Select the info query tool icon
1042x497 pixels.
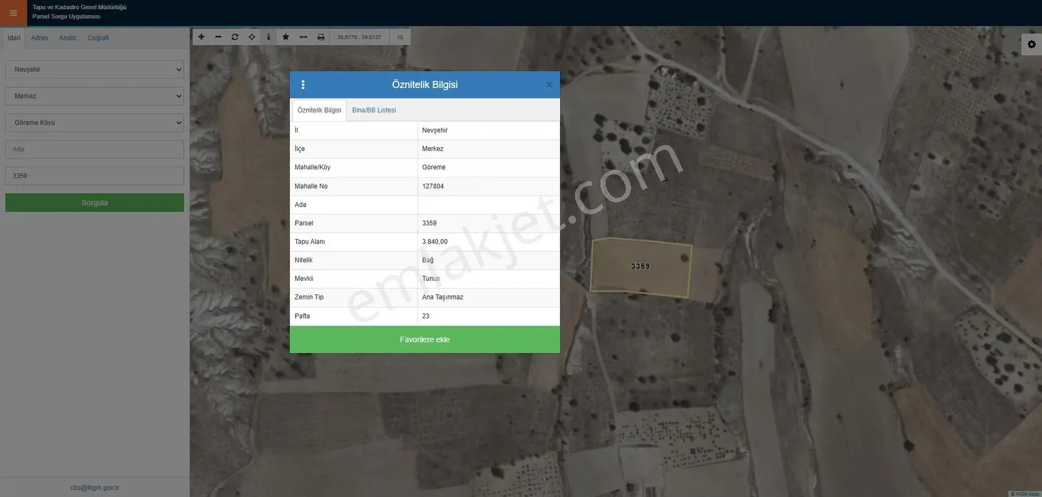pos(268,37)
